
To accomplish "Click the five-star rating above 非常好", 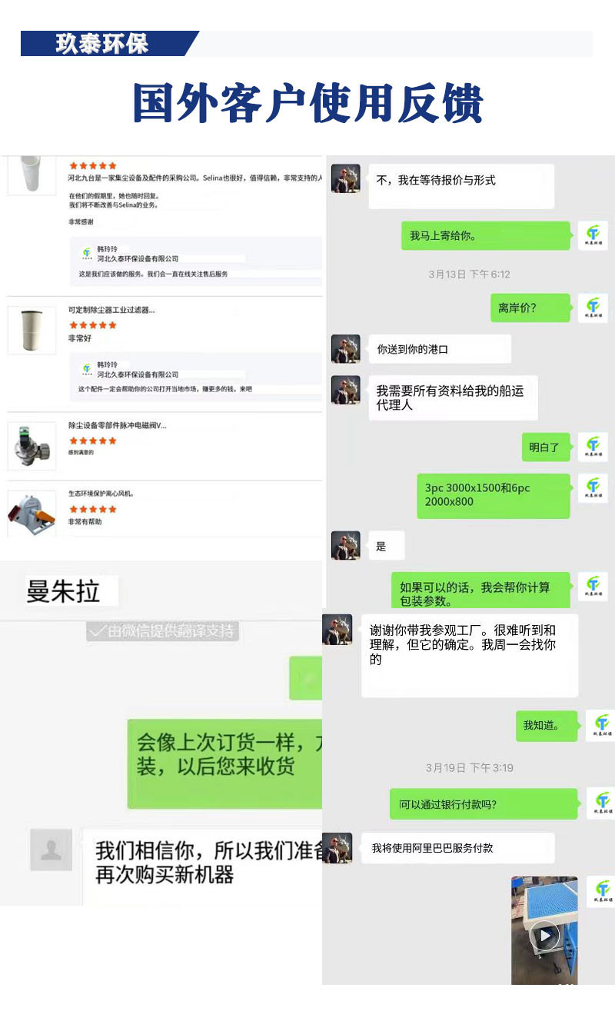I will (x=92, y=325).
